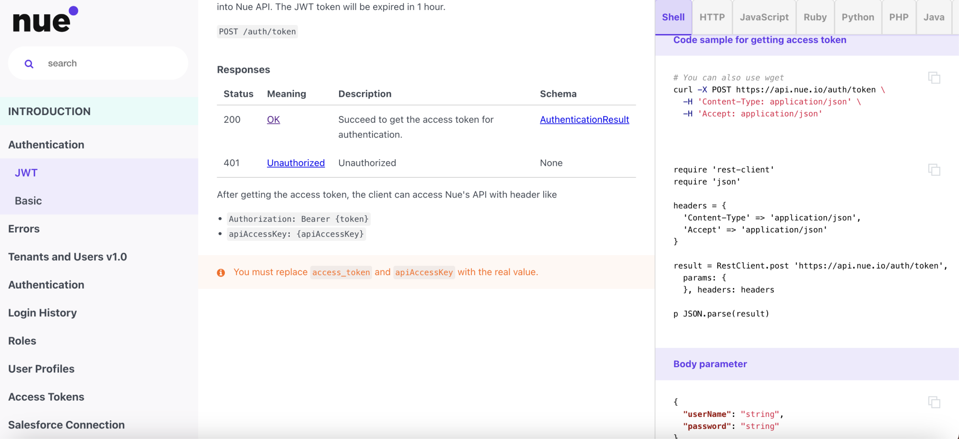Click the orange info warning icon
This screenshot has width=959, height=439.
point(221,273)
